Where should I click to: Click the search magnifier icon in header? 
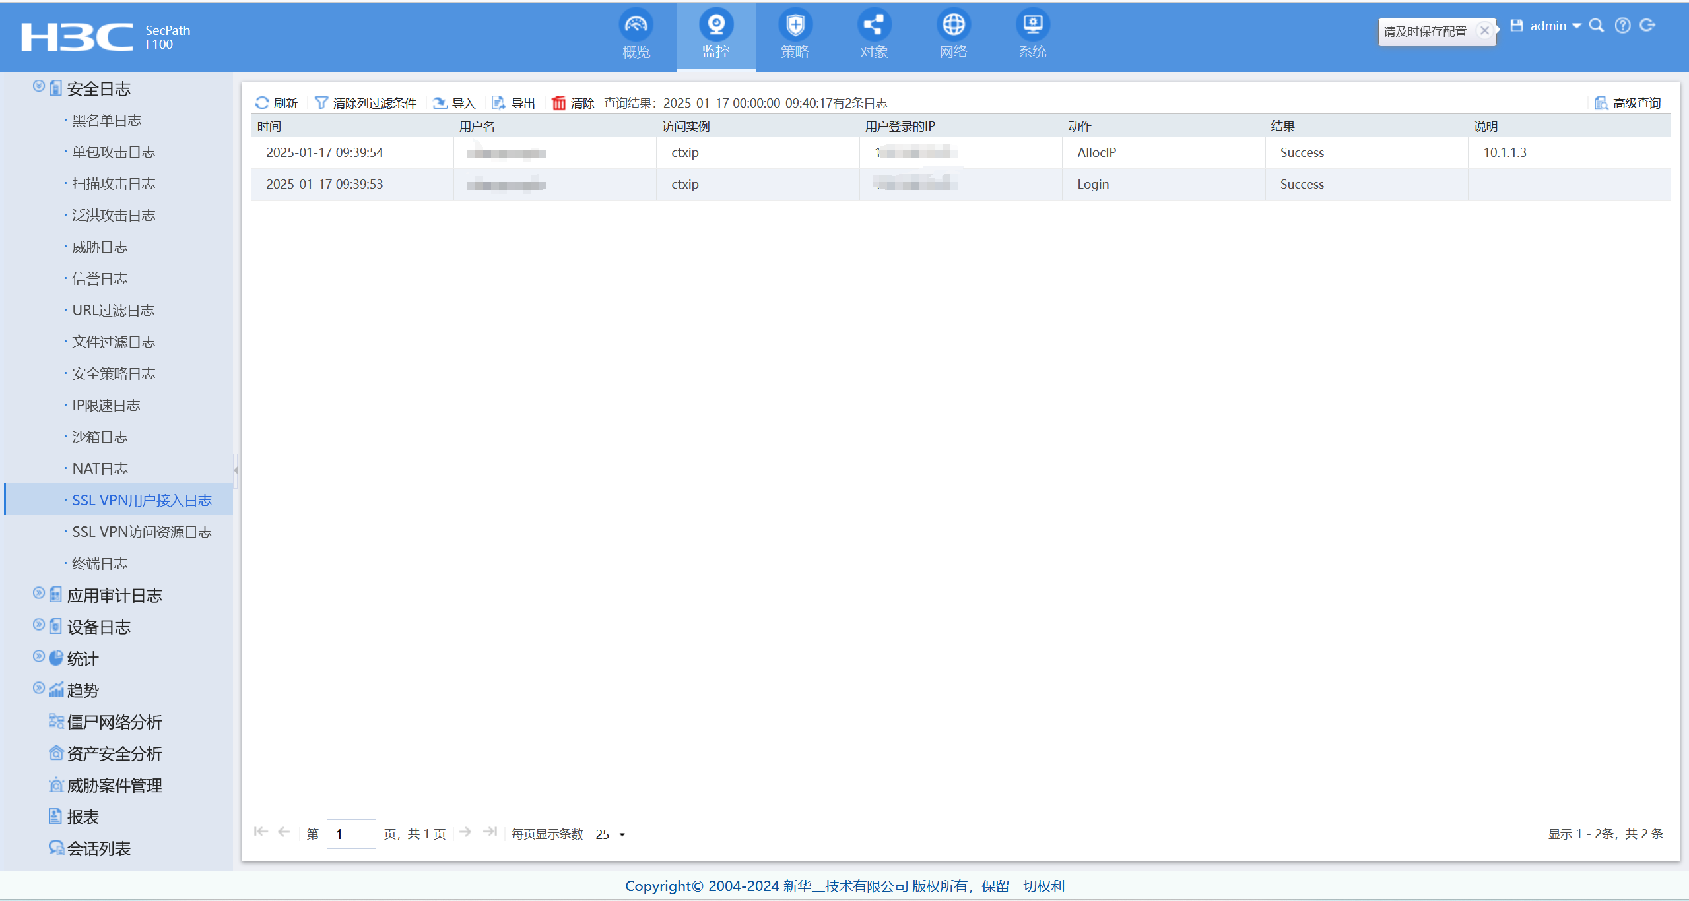coord(1597,26)
